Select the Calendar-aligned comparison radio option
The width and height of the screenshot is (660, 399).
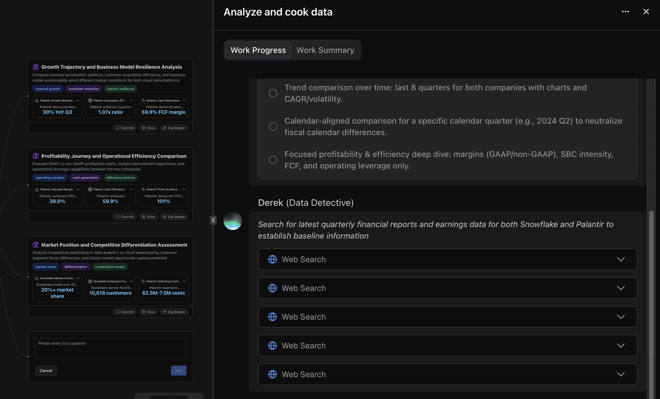(x=273, y=126)
